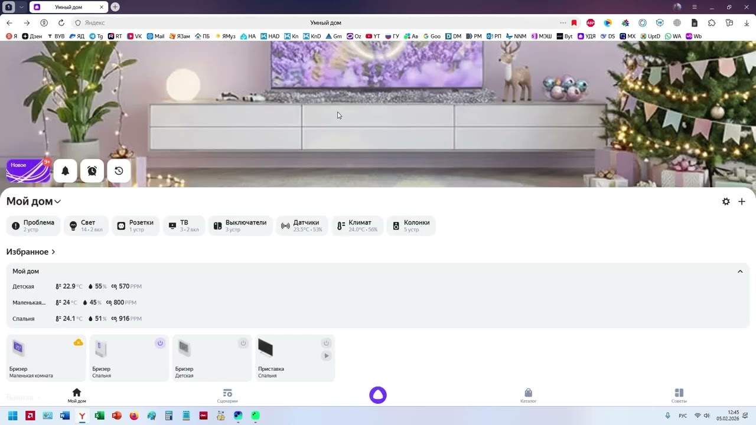This screenshot has height=425, width=756.
Task: Open the Windows Start menu
Action: point(12,416)
